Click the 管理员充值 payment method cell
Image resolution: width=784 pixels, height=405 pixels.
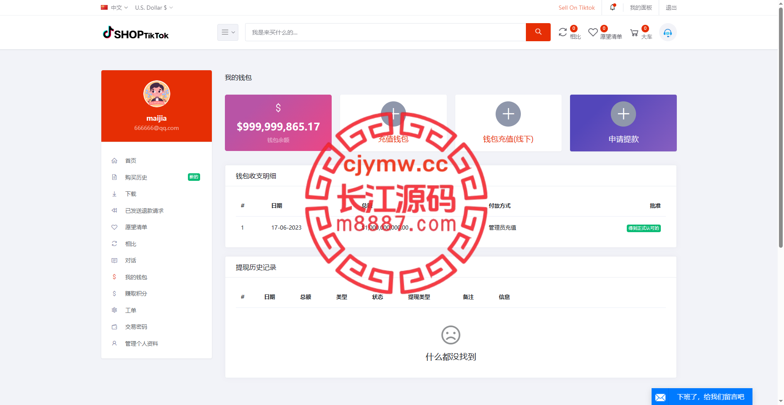(502, 228)
